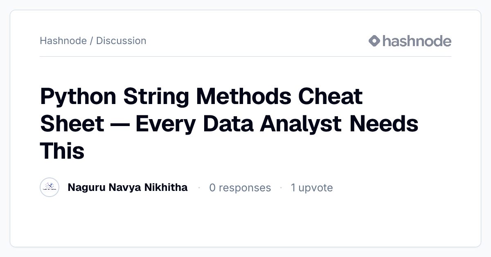This screenshot has width=491, height=257.
Task: Click the 1 upvote label
Action: click(x=312, y=188)
